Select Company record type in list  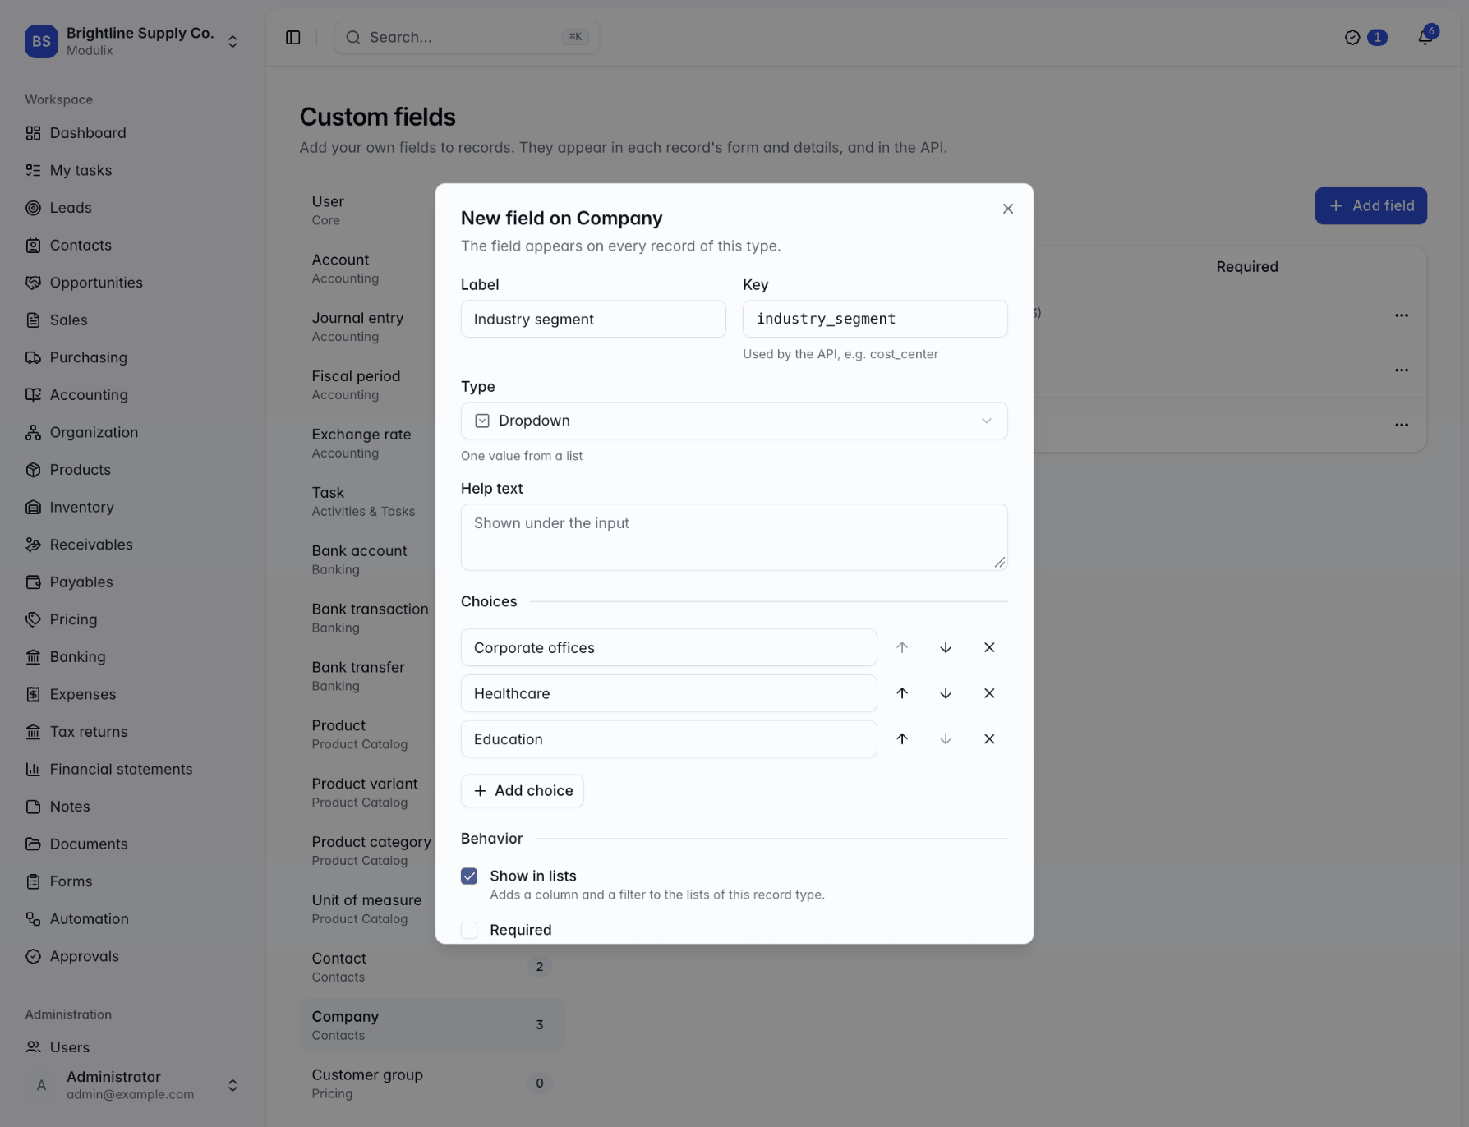pyautogui.click(x=431, y=1025)
